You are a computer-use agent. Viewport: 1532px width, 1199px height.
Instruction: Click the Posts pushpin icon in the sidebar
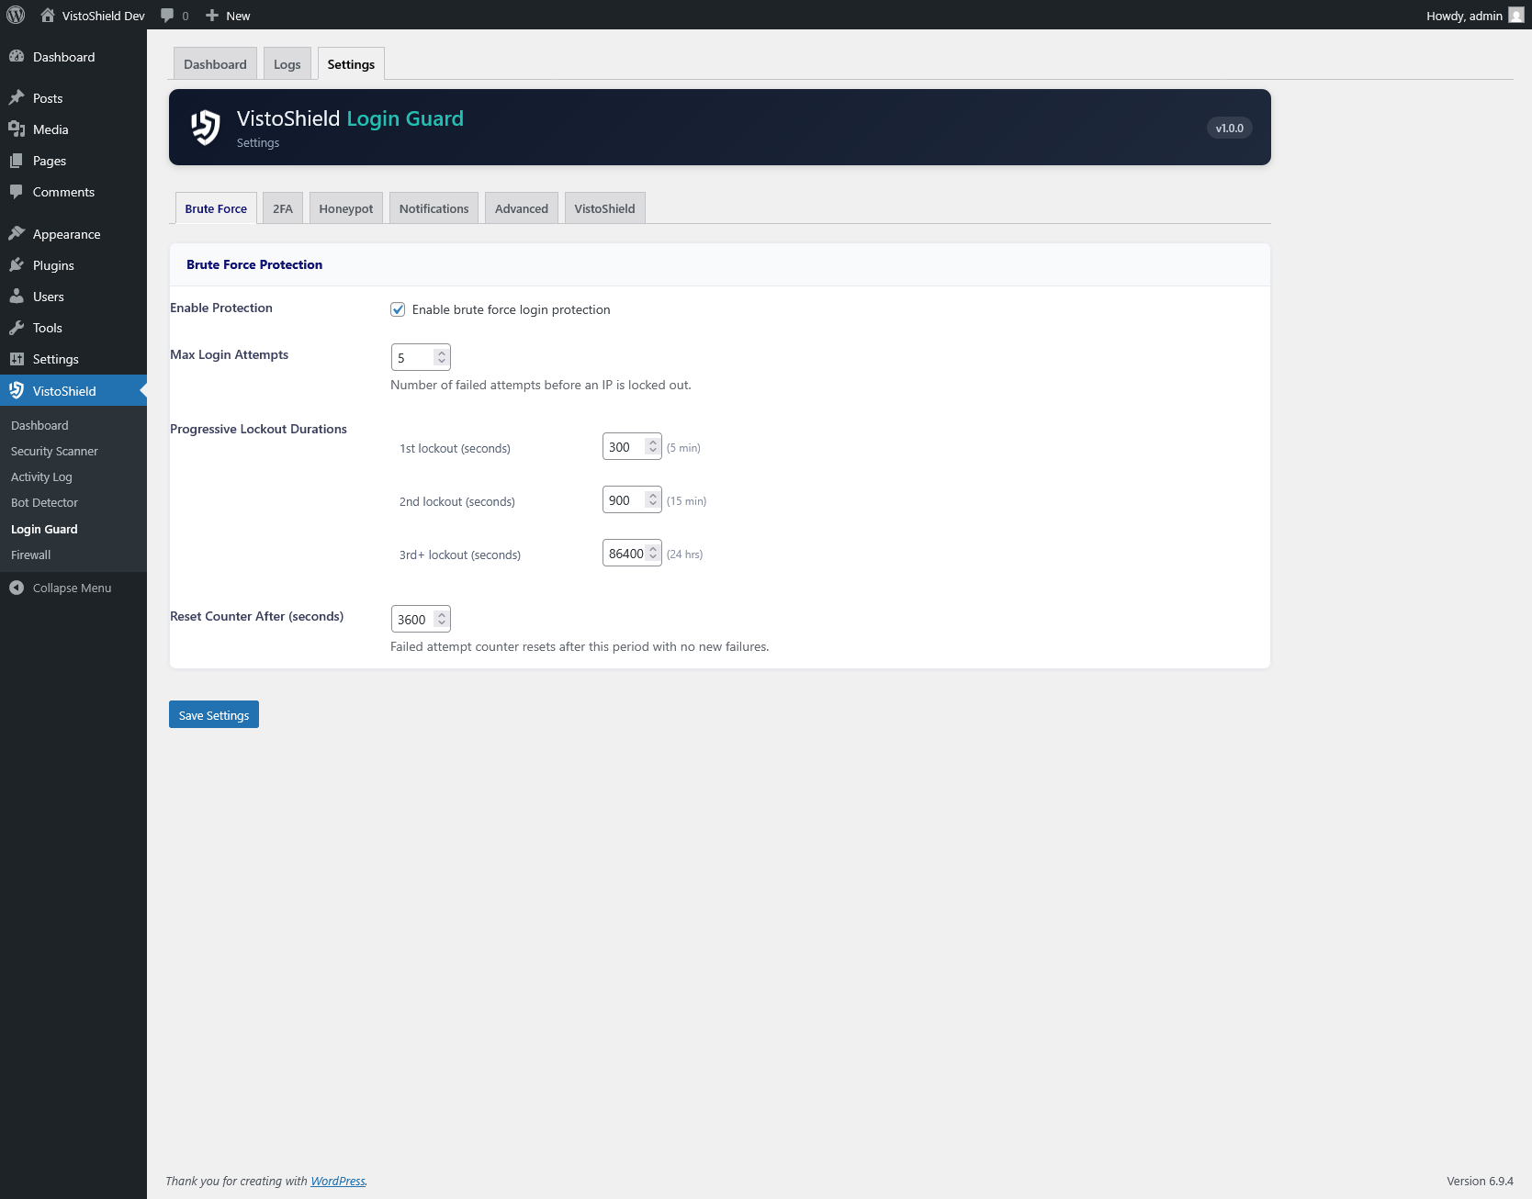(x=17, y=97)
